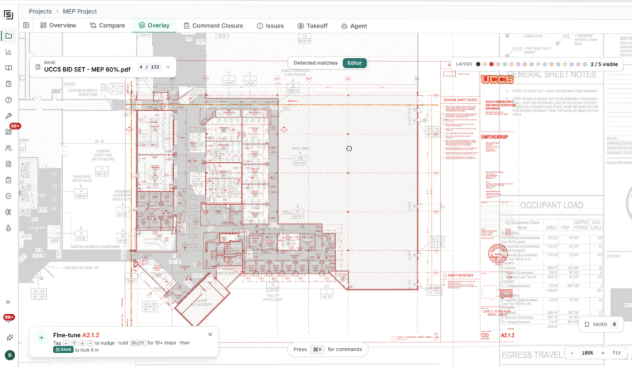Open the Comment Closure tab
The height and width of the screenshot is (367, 632).
click(213, 26)
